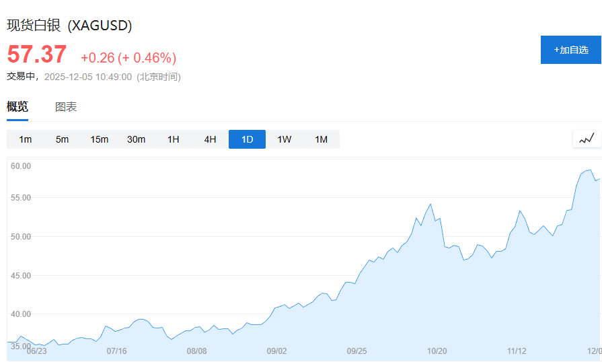This screenshot has height=362, width=602.
Task: Click the +0.26 price change text
Action: [x=98, y=58]
